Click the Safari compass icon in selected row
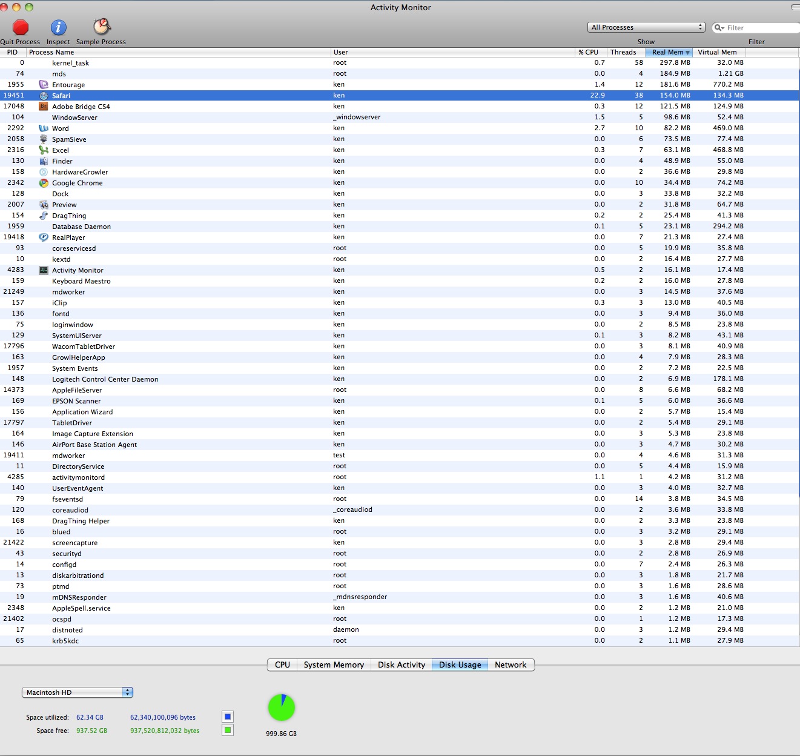The image size is (800, 756). (x=44, y=96)
